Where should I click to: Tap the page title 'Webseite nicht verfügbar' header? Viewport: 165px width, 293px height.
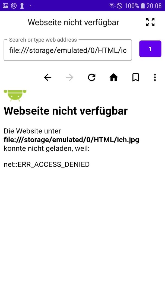pyautogui.click(x=74, y=23)
